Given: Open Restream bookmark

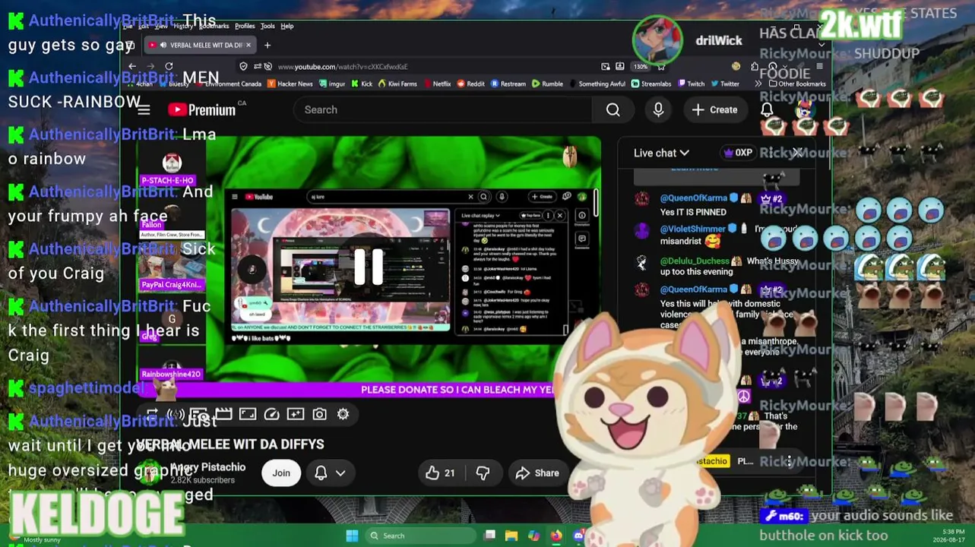Looking at the screenshot, I should pyautogui.click(x=508, y=84).
